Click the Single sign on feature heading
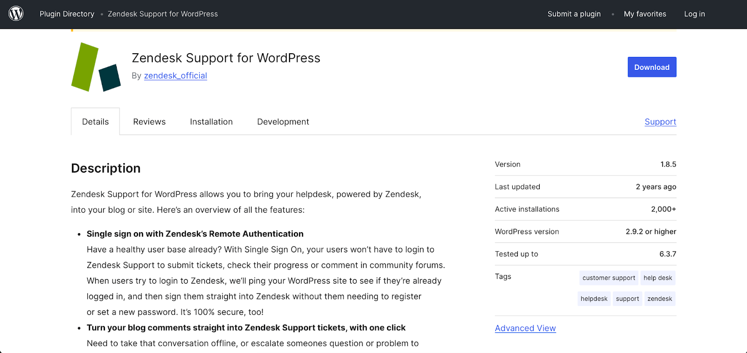The image size is (747, 353). coord(195,234)
